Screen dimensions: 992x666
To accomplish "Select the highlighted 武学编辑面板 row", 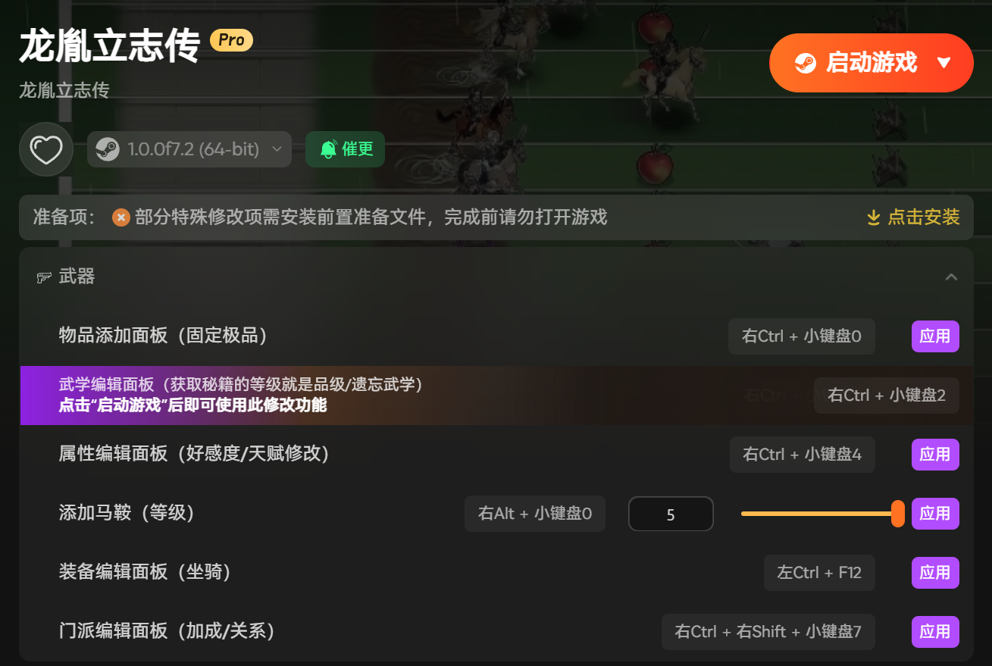I will (495, 396).
